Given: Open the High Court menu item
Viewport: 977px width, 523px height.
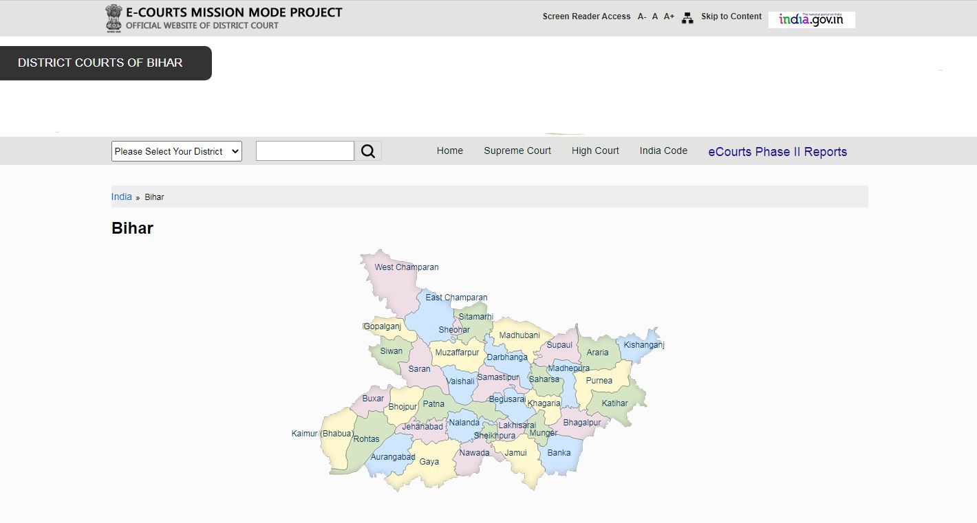Looking at the screenshot, I should pos(595,151).
